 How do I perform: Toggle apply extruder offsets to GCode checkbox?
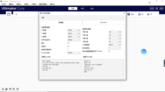pyautogui.click(x=109, y=51)
